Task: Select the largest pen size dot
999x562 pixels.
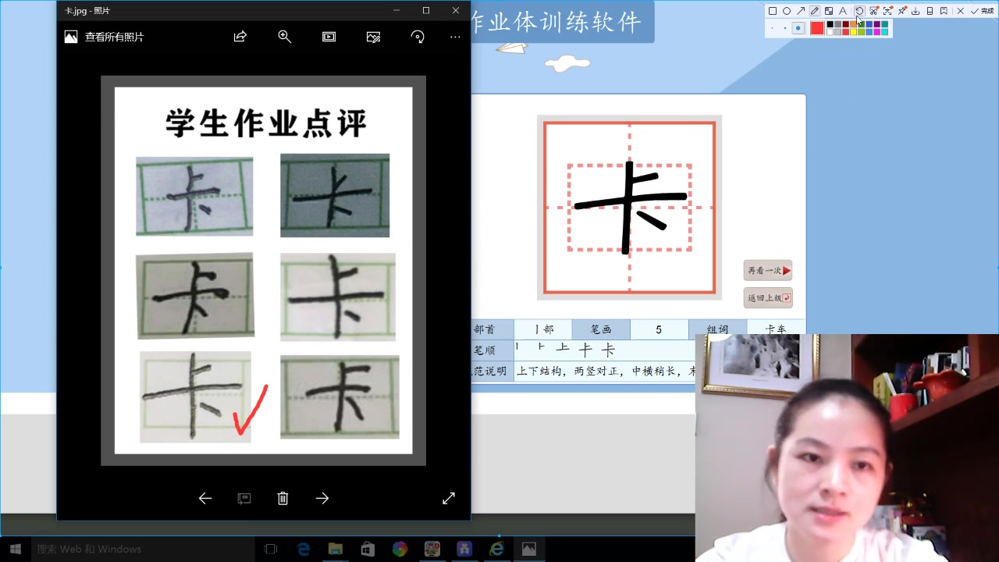Action: (x=798, y=28)
